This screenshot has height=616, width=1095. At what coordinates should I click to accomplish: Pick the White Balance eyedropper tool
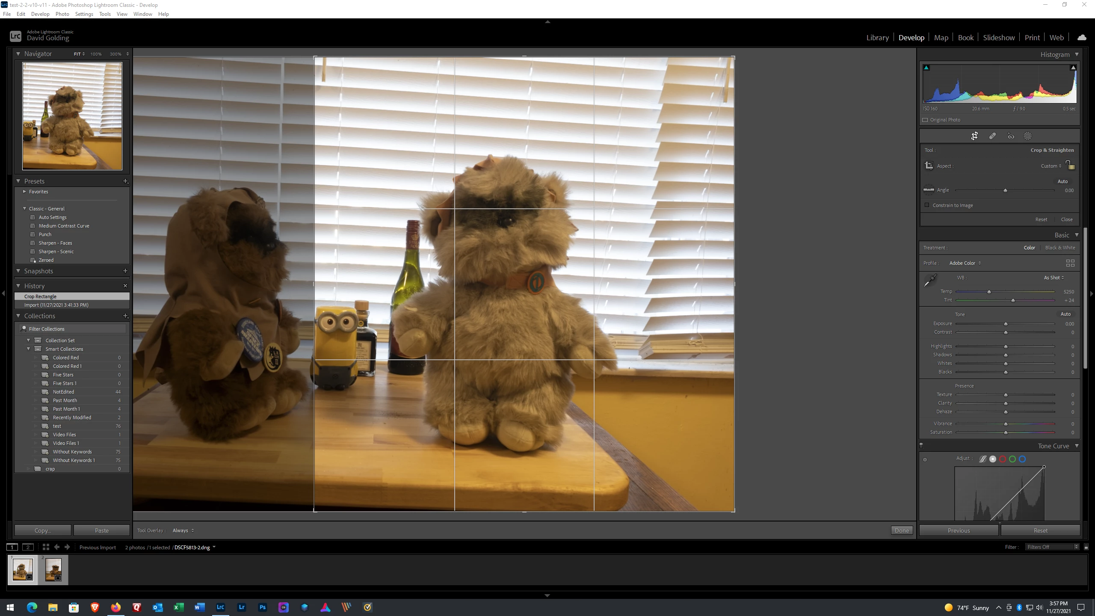tap(930, 281)
